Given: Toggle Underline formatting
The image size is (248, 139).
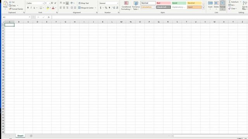Looking at the screenshot, I should point(34,8).
